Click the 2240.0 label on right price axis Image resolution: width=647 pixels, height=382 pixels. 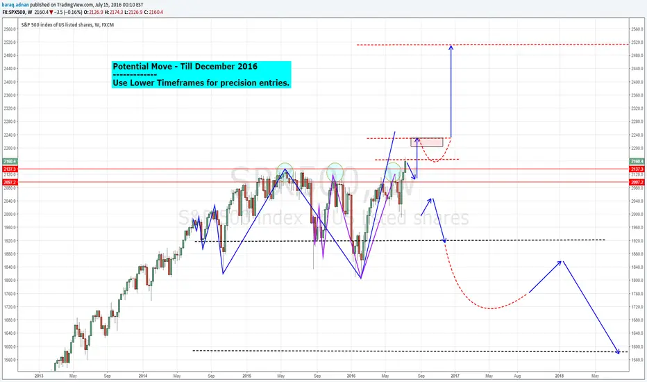coord(637,135)
